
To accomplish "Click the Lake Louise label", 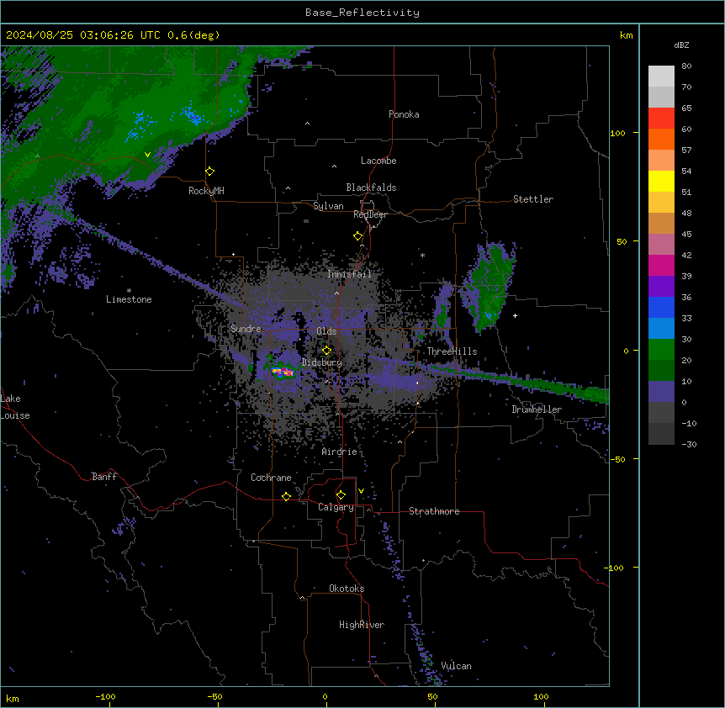I will click(15, 407).
